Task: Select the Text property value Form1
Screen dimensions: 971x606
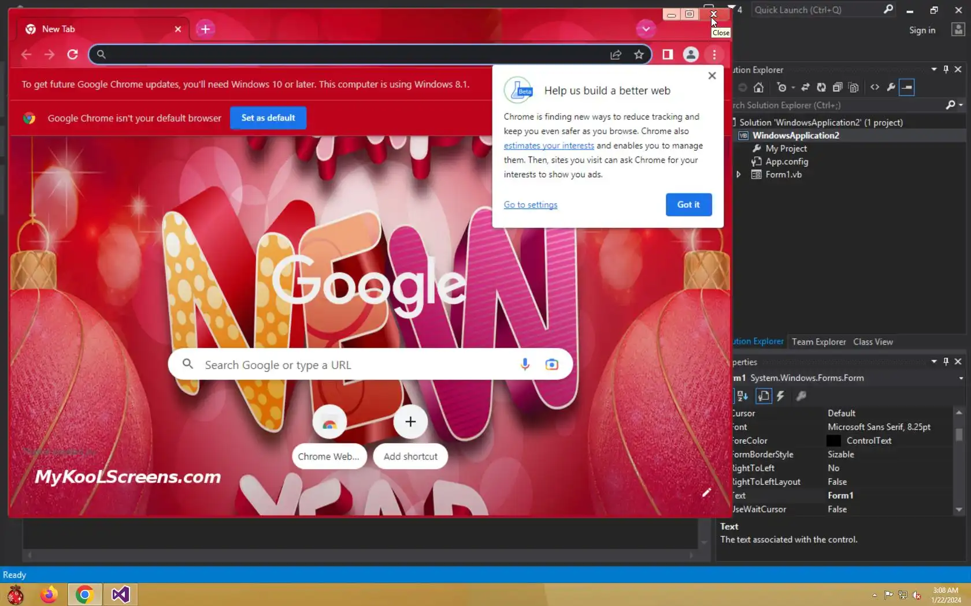Action: [840, 496]
